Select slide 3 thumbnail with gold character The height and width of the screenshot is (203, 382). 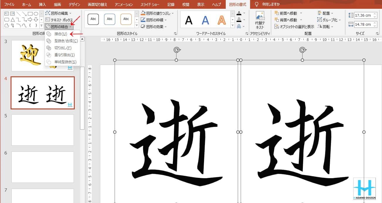43,55
